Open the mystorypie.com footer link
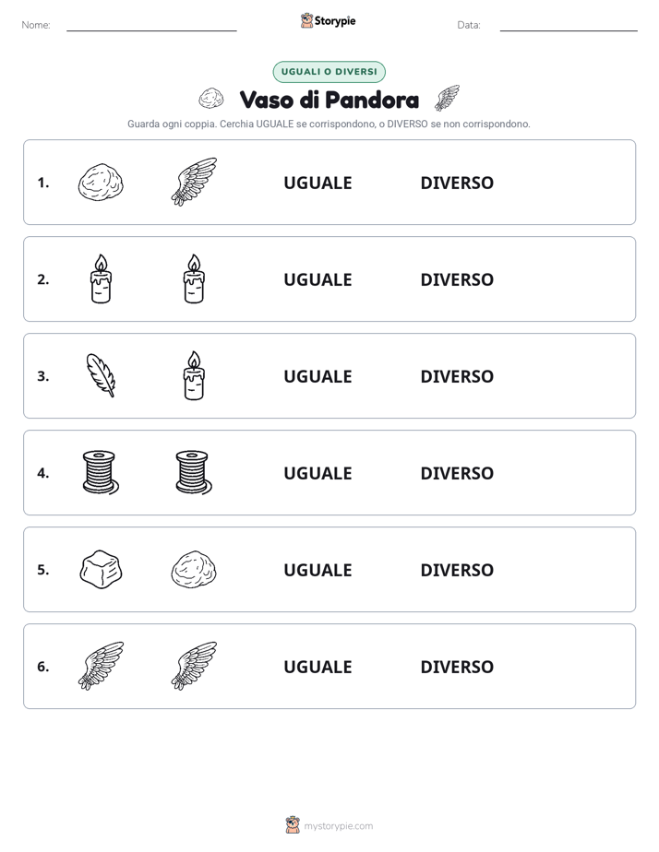This screenshot has width=659, height=852. (x=338, y=826)
